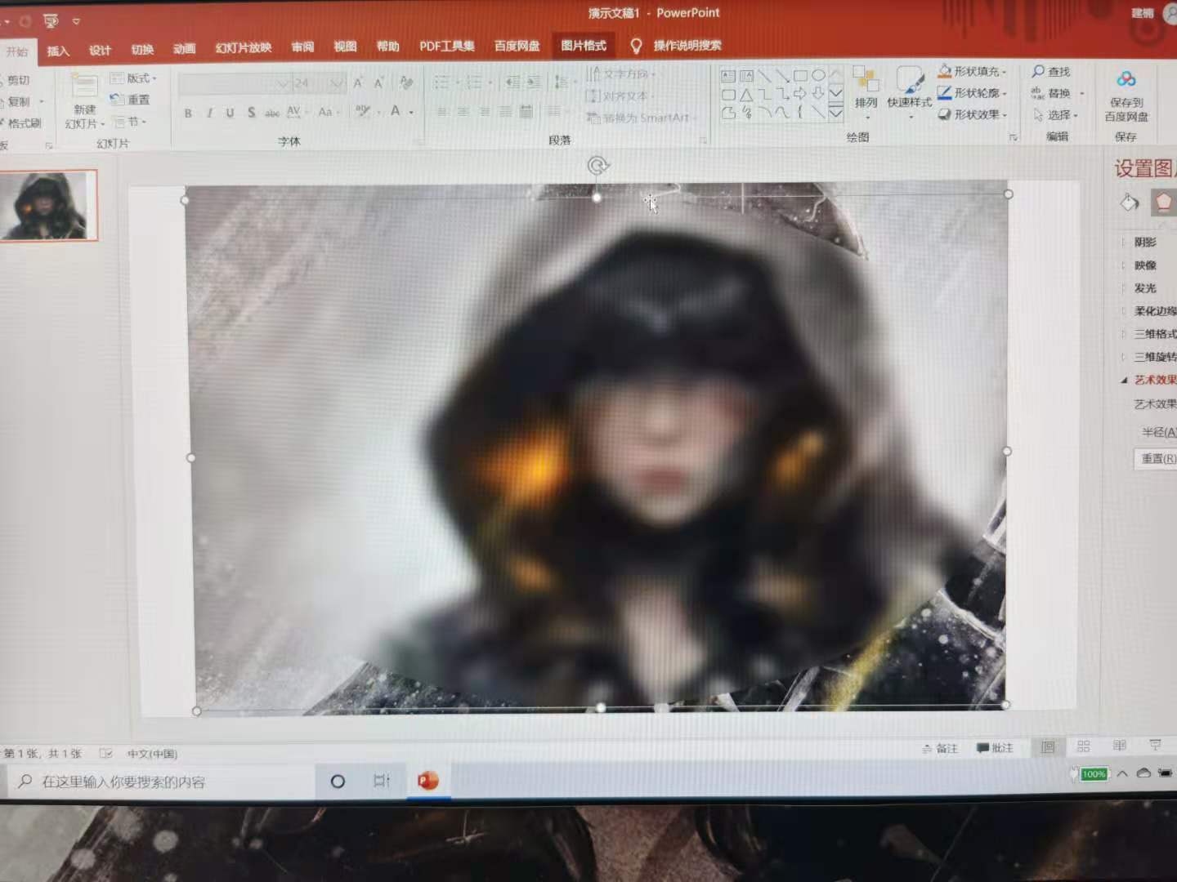Screen dimensions: 1177x882
Task: Select the text box shape icon
Action: (x=728, y=76)
